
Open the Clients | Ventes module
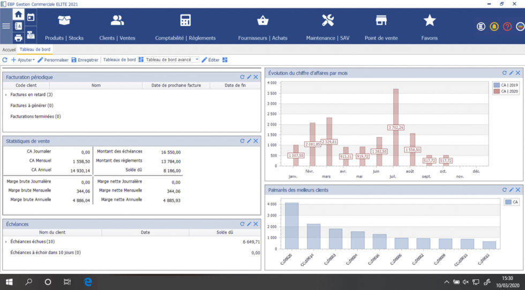[117, 27]
